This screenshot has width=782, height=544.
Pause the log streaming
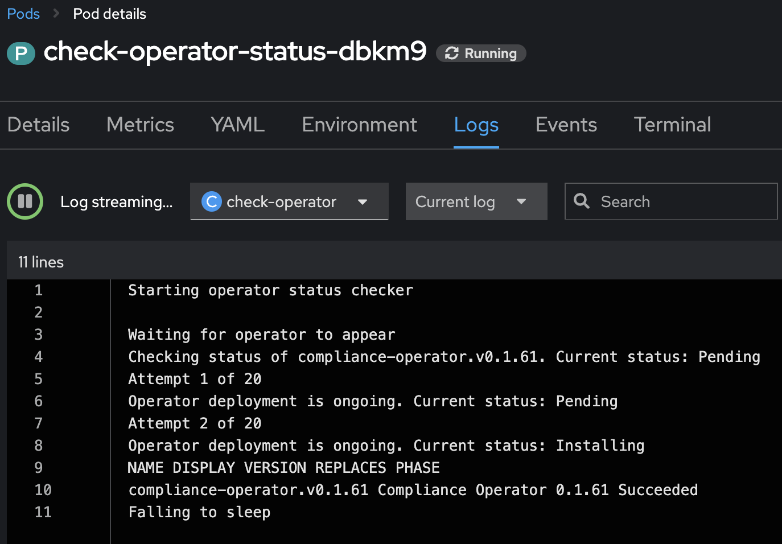click(x=25, y=201)
